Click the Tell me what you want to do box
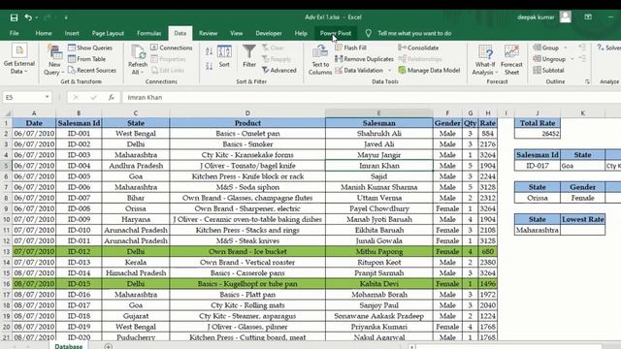The width and height of the screenshot is (621, 349). [414, 34]
